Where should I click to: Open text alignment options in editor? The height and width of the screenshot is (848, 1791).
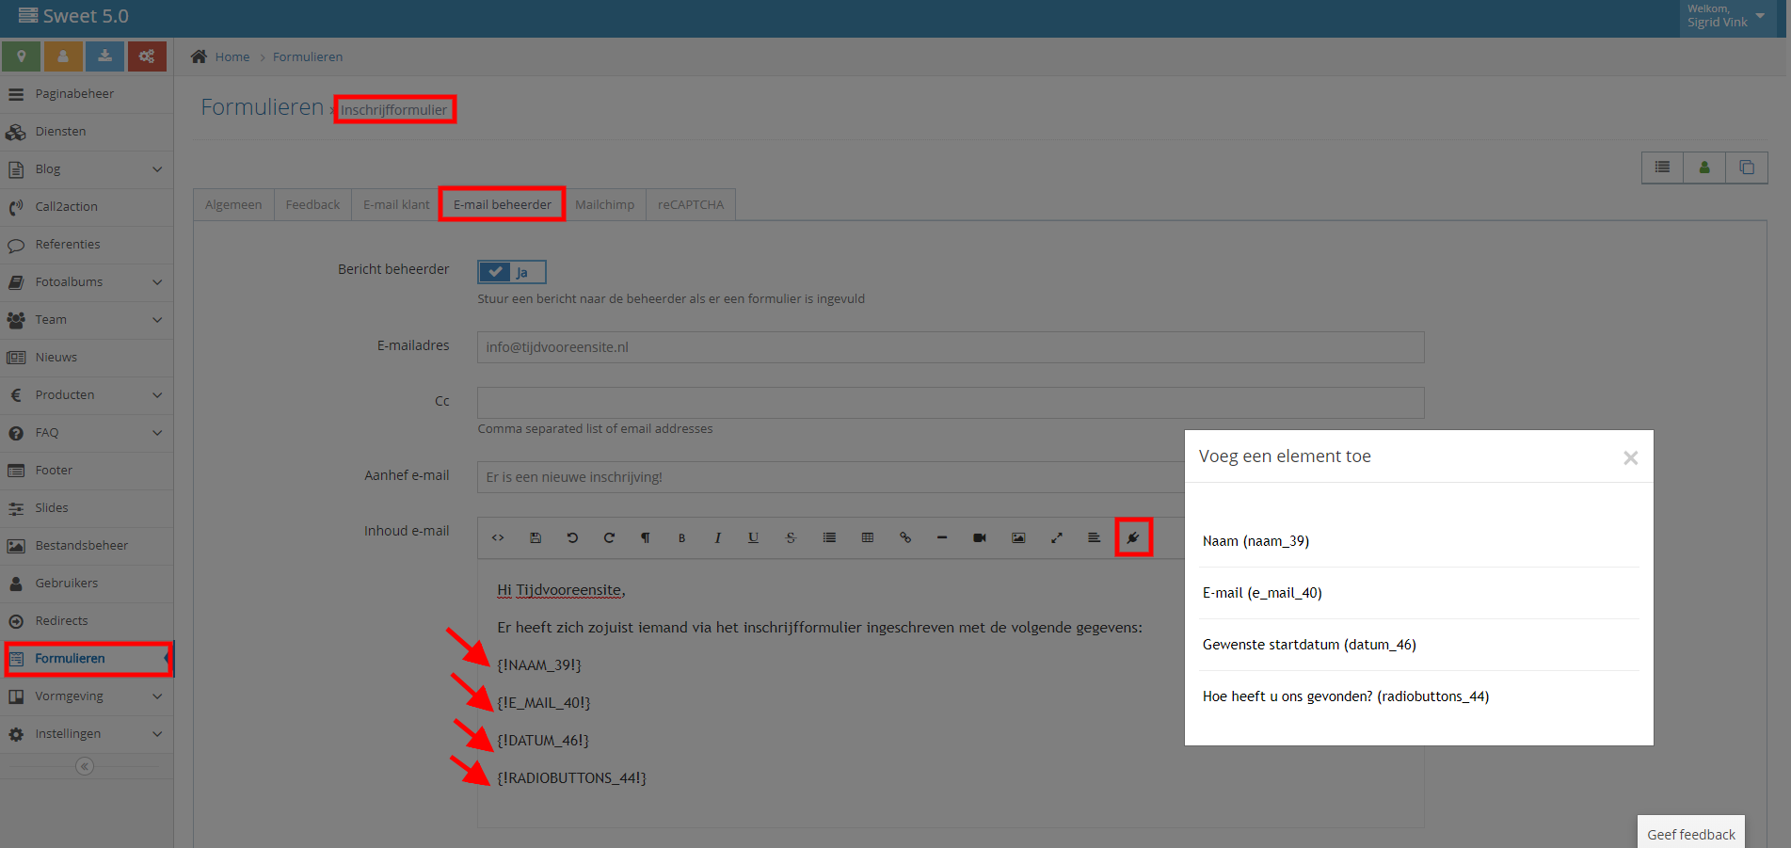point(1094,537)
